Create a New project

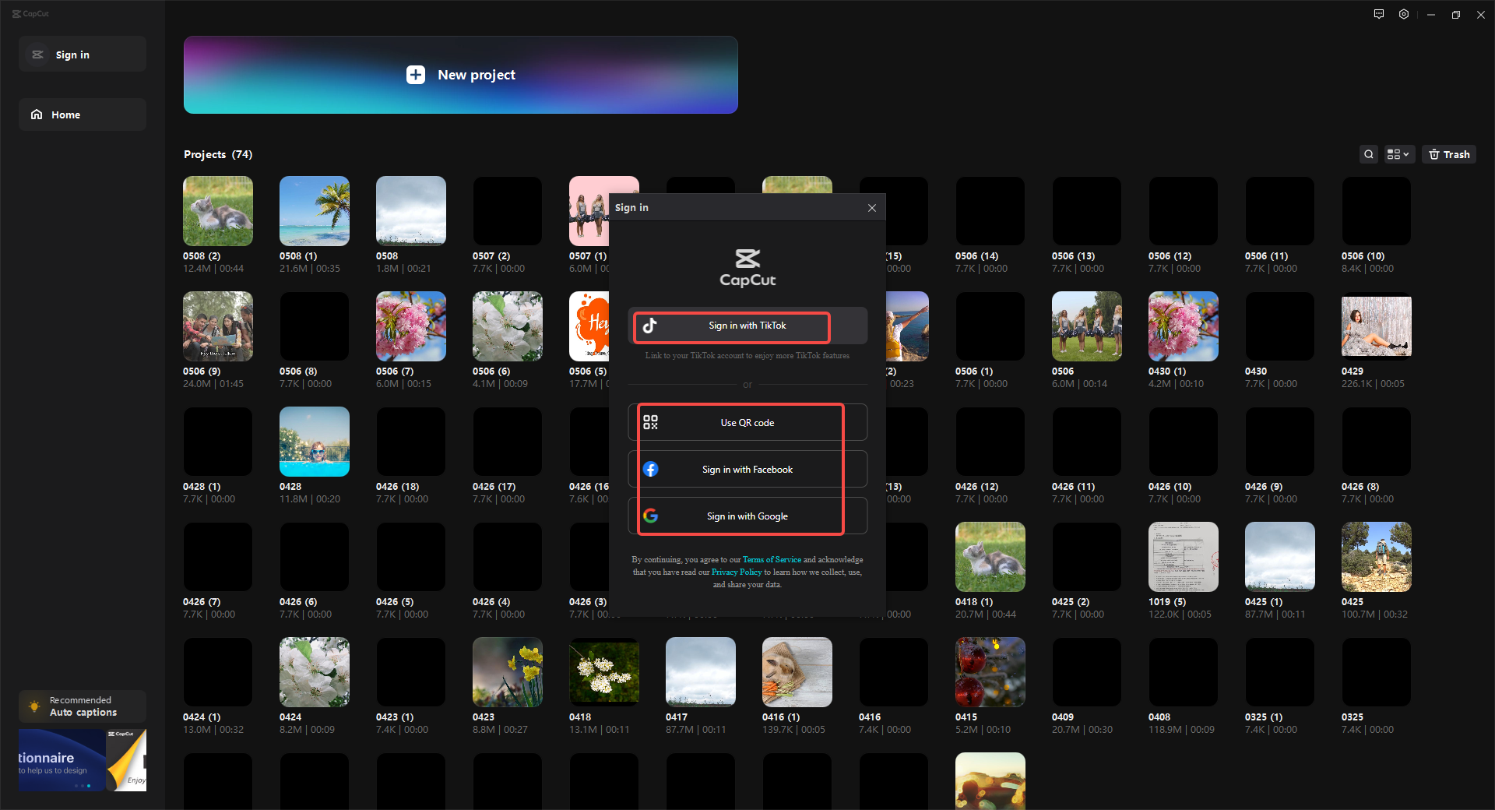(461, 75)
